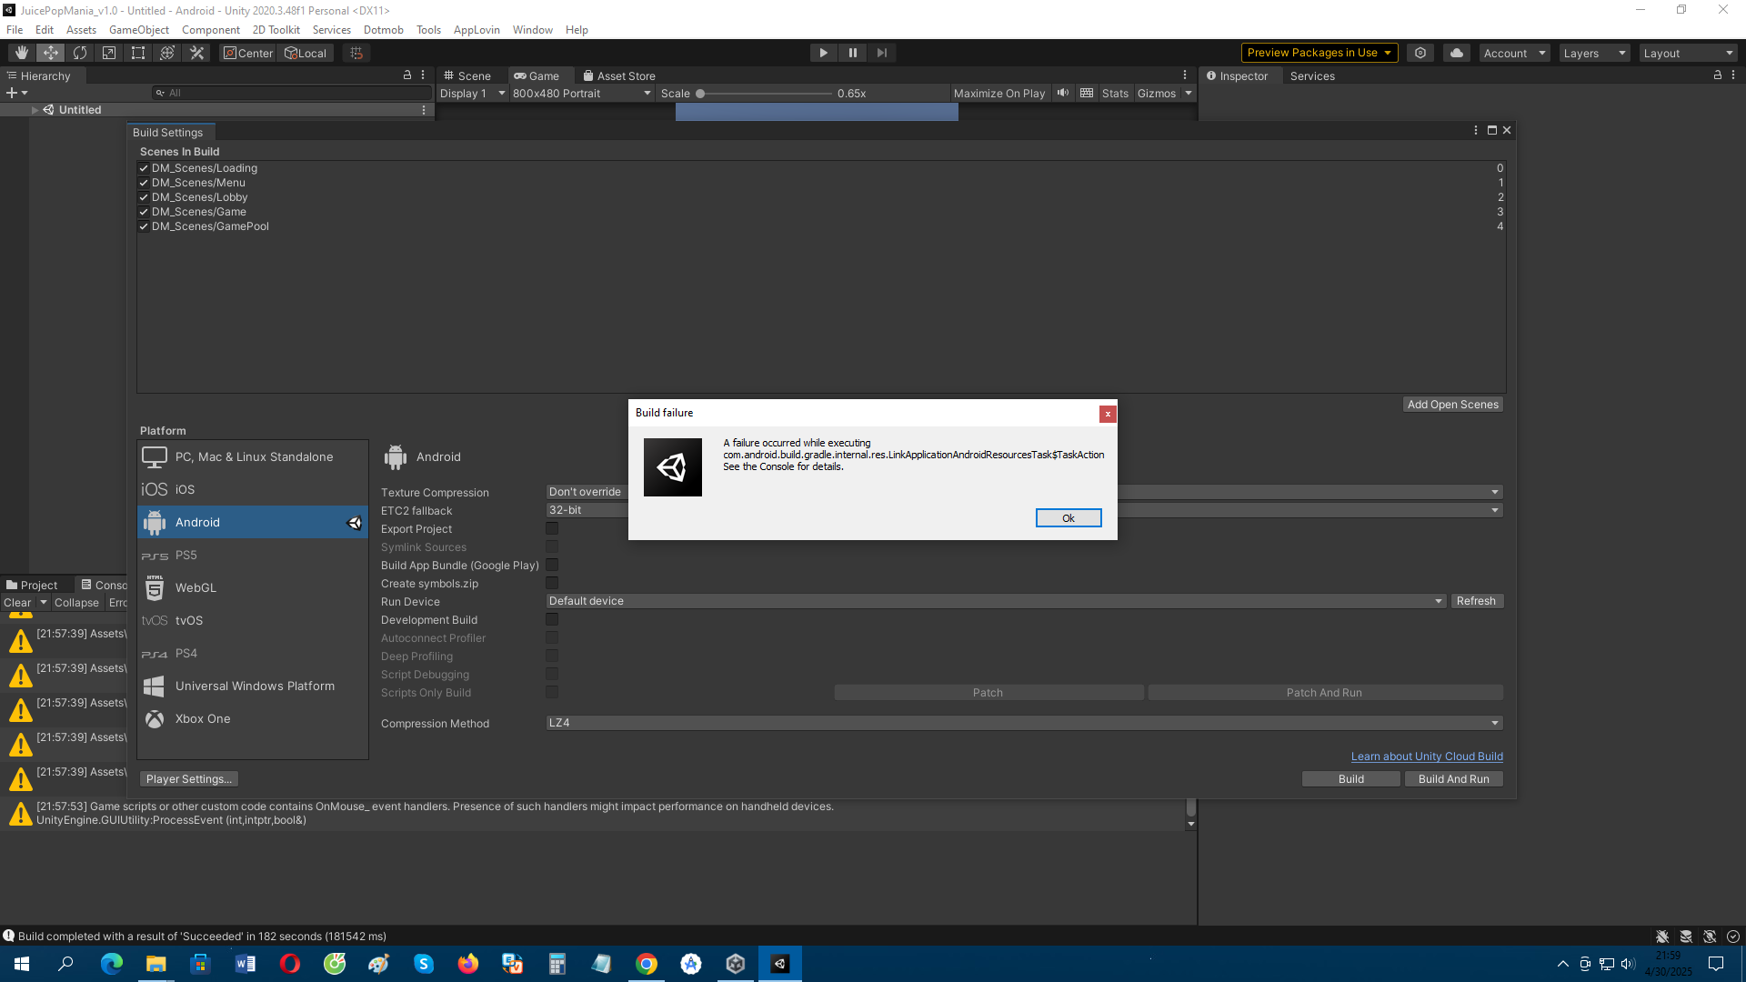Select the Rect transform tool

pyautogui.click(x=137, y=52)
